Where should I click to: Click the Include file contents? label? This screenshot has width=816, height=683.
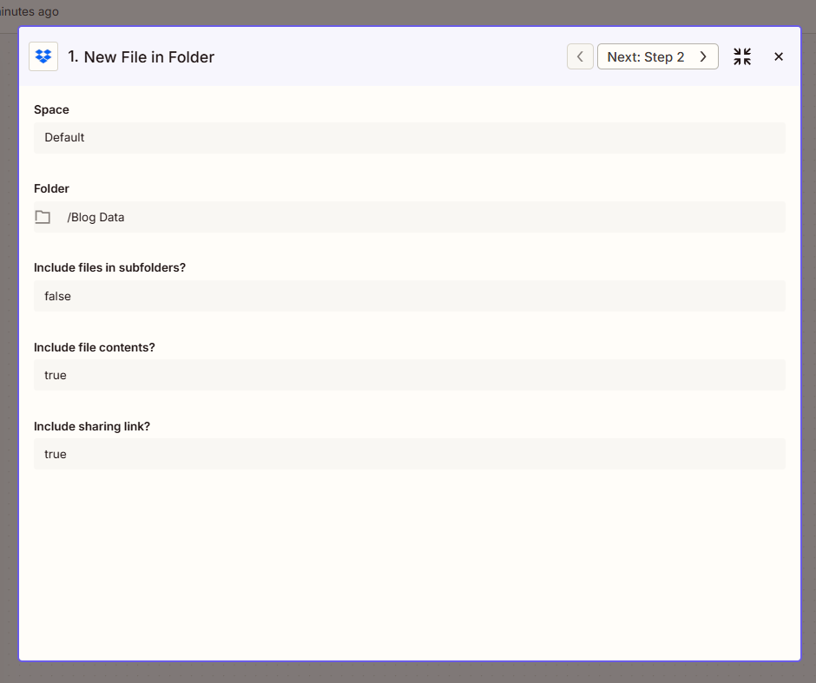(94, 347)
